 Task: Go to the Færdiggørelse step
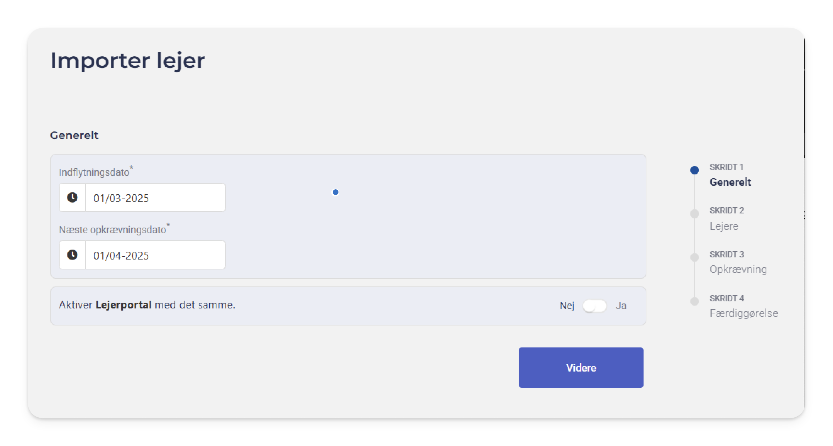[744, 313]
